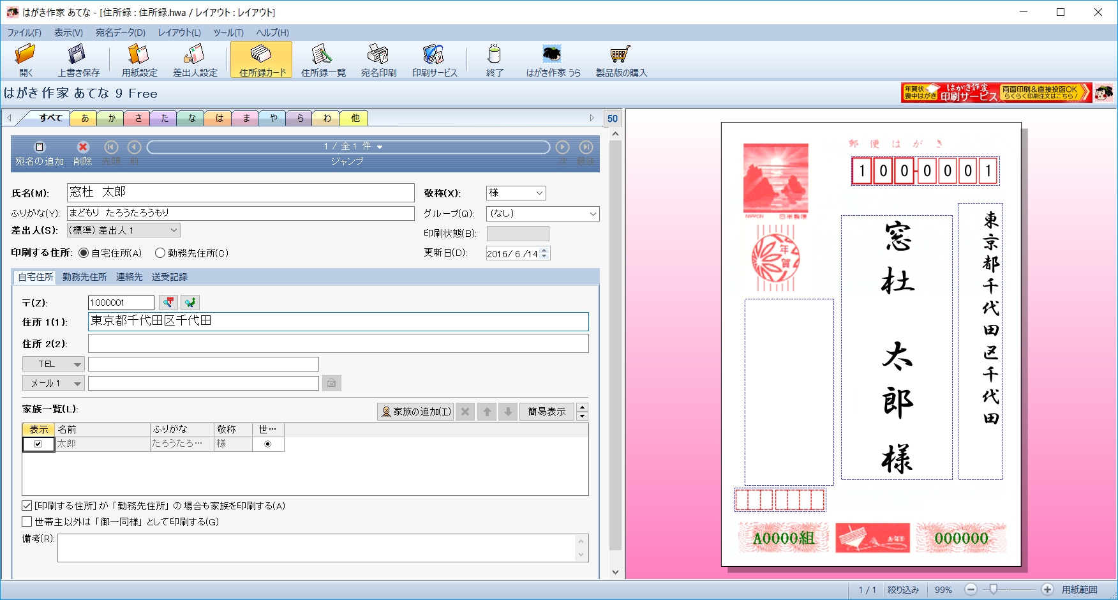Expand the メール1 type dropdown
The height and width of the screenshot is (600, 1118).
(77, 384)
